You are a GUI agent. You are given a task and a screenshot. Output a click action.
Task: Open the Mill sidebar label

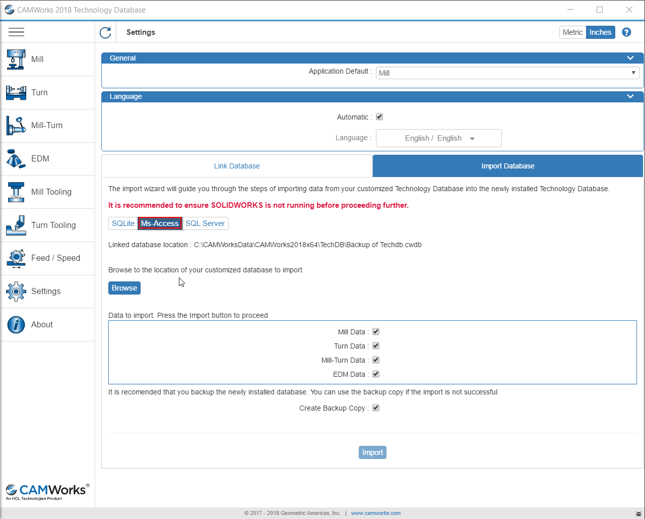pos(37,59)
